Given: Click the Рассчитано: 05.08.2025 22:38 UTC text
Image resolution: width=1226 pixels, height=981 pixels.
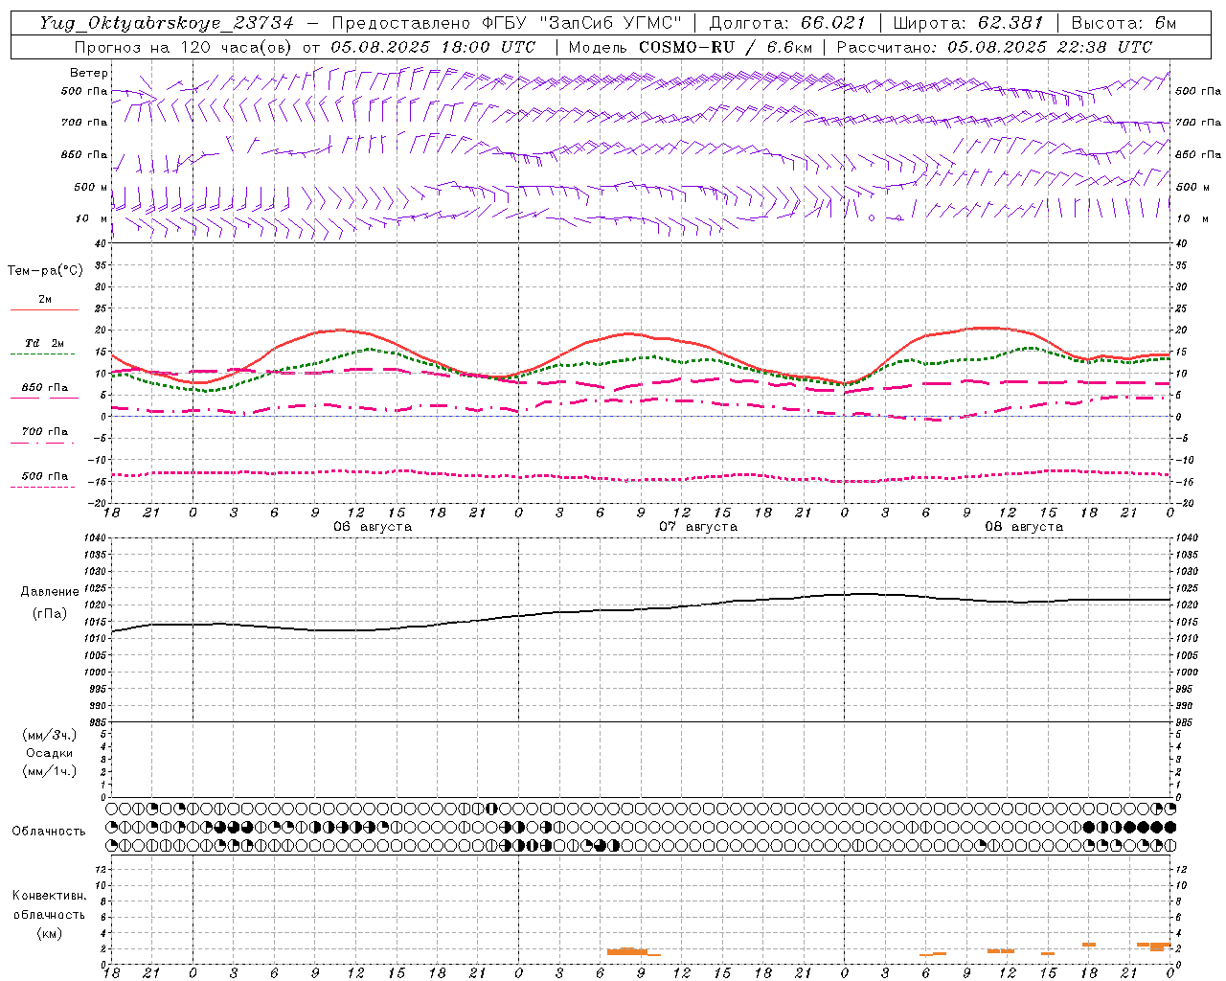Looking at the screenshot, I should pos(994,47).
